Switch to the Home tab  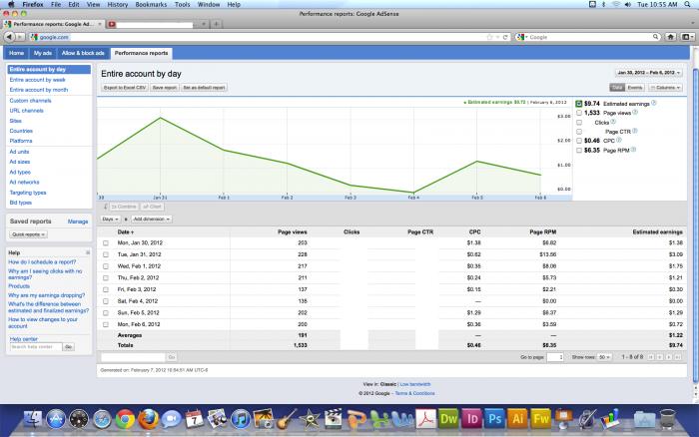tap(17, 53)
